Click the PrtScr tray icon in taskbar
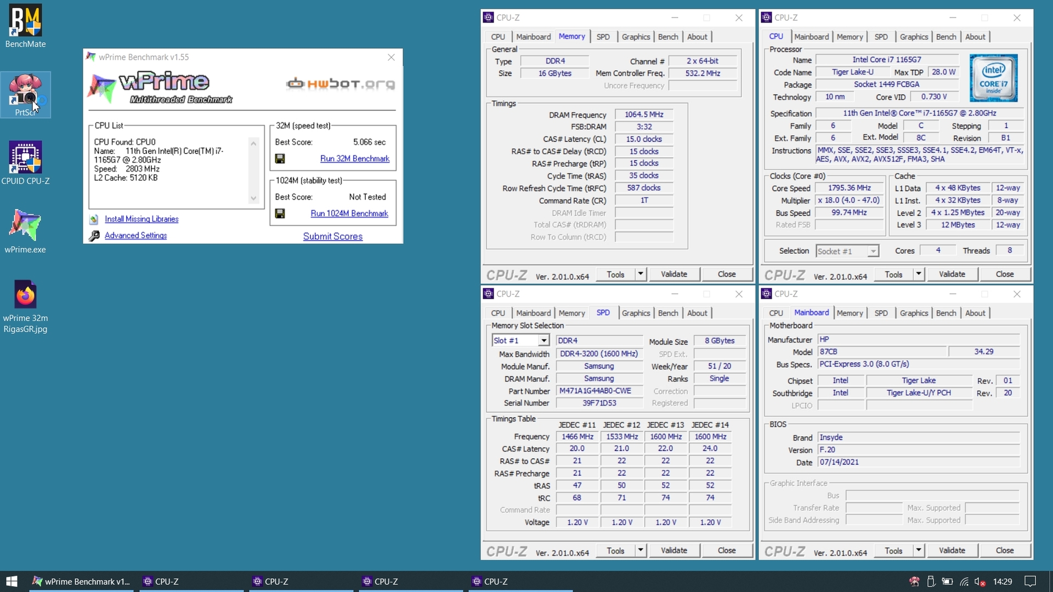 point(914,582)
